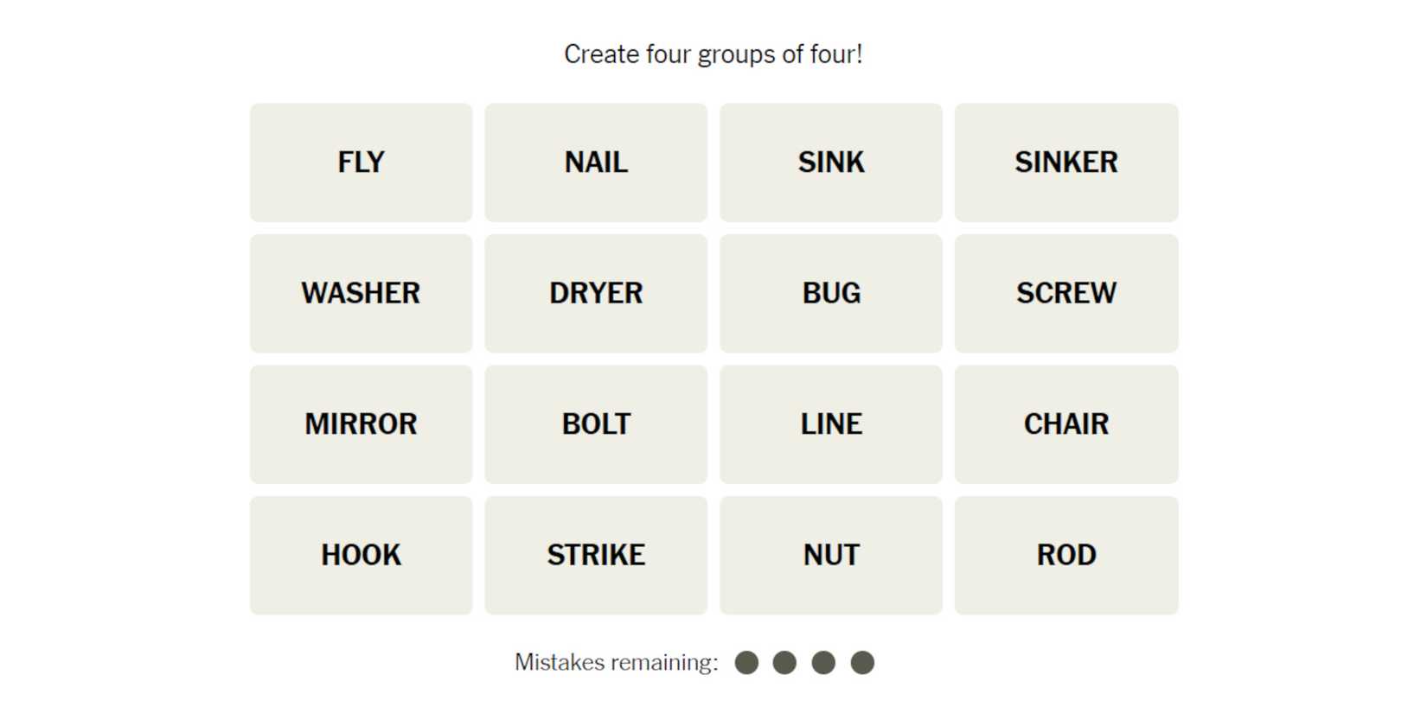Tap the SCREW tile
The width and height of the screenshot is (1427, 713).
point(1065,293)
